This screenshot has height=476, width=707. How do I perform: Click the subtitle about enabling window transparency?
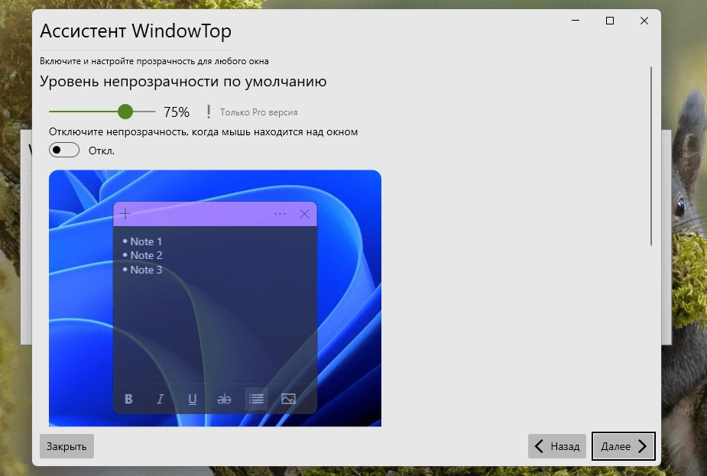click(154, 61)
